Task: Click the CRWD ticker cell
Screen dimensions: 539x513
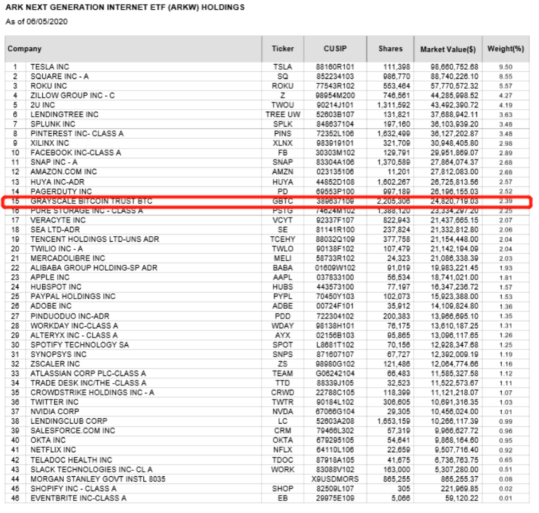Action: (x=283, y=393)
